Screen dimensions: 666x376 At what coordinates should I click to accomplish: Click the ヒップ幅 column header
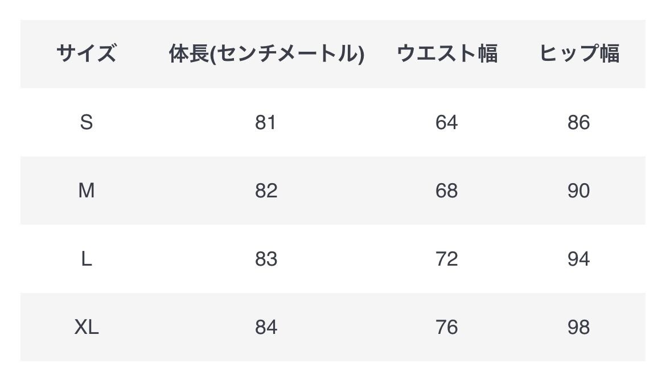[579, 53]
